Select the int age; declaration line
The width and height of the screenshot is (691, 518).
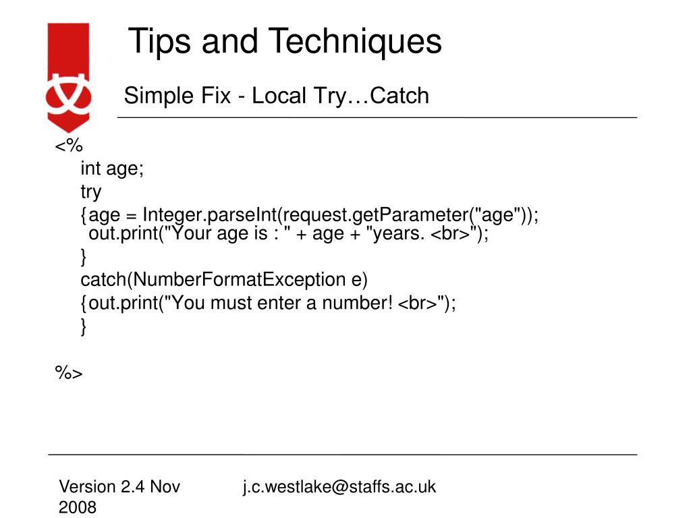(112, 169)
